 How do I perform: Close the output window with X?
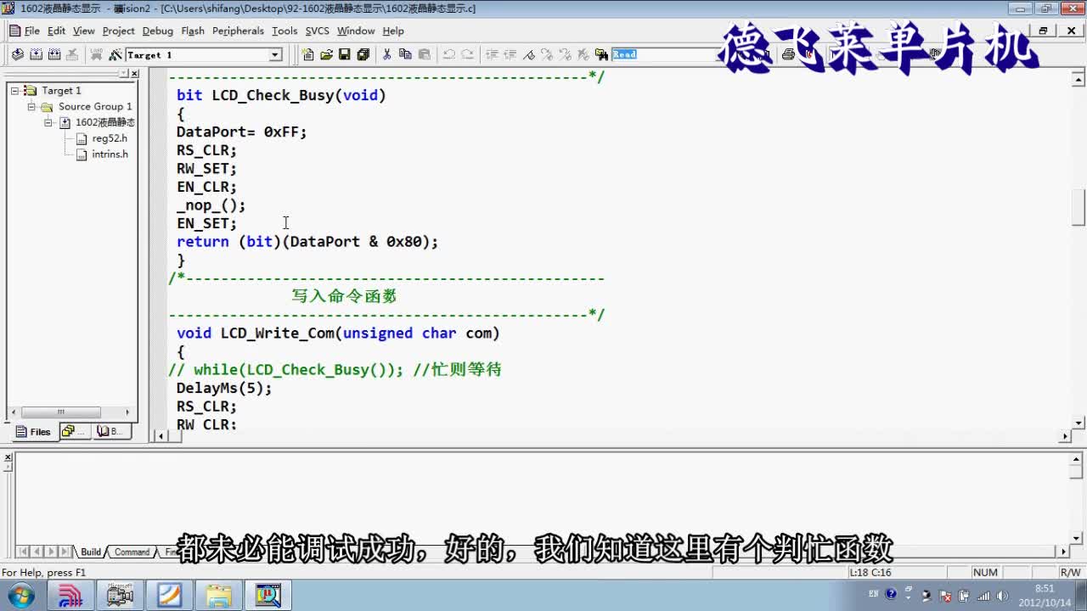click(x=8, y=457)
